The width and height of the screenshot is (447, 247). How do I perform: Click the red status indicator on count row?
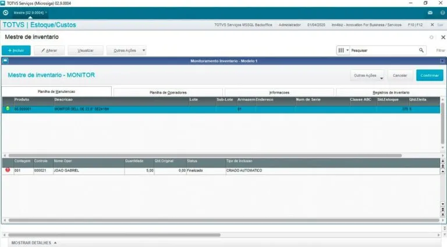[8, 170]
